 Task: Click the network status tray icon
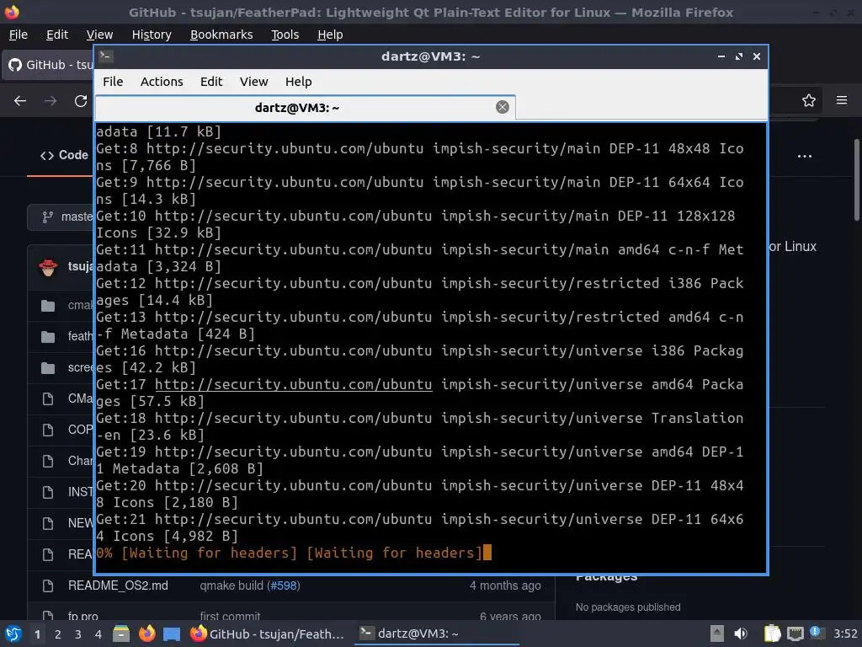coord(795,634)
